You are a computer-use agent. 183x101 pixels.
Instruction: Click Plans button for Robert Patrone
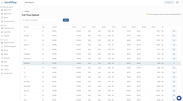tap(174, 58)
